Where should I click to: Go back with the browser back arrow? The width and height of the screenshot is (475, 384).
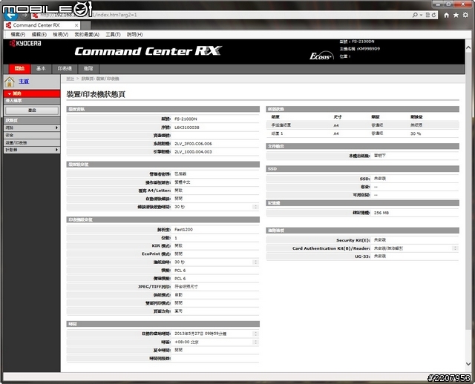pos(10,15)
